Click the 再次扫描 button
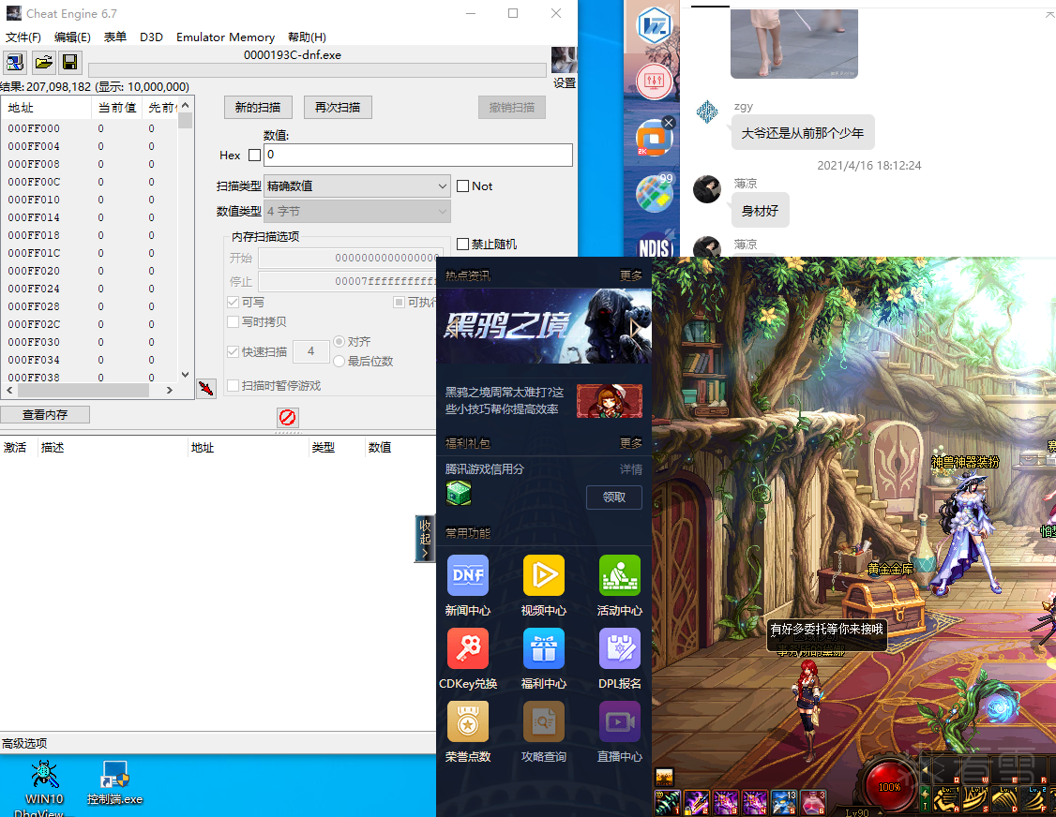 click(x=338, y=108)
